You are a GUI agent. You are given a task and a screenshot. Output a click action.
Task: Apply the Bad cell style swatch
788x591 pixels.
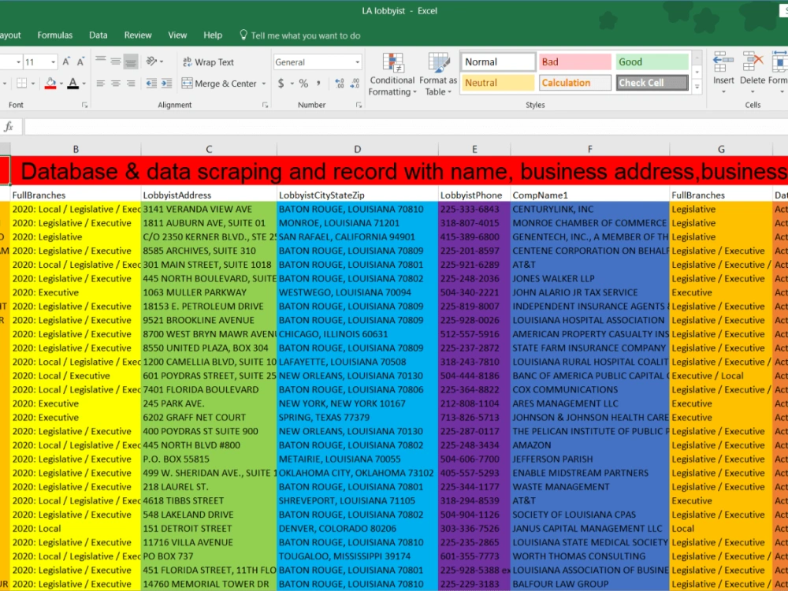click(x=575, y=61)
